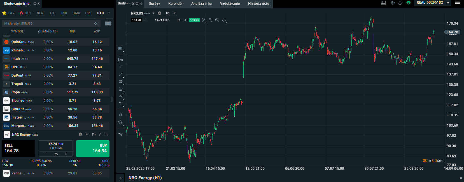The width and height of the screenshot is (464, 182).
Task: Open the REAL 50295102 account dropdown
Action: pyautogui.click(x=448, y=3)
